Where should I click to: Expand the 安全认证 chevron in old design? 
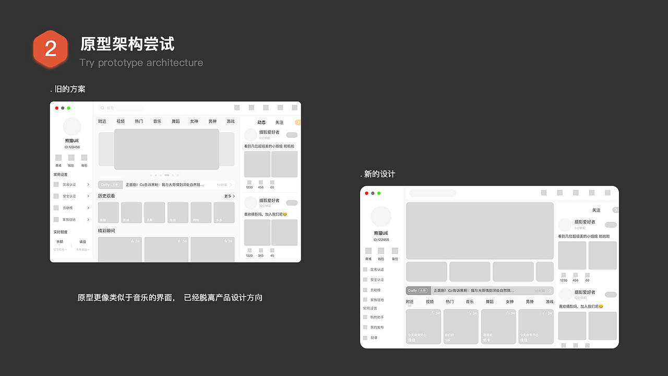(x=88, y=196)
